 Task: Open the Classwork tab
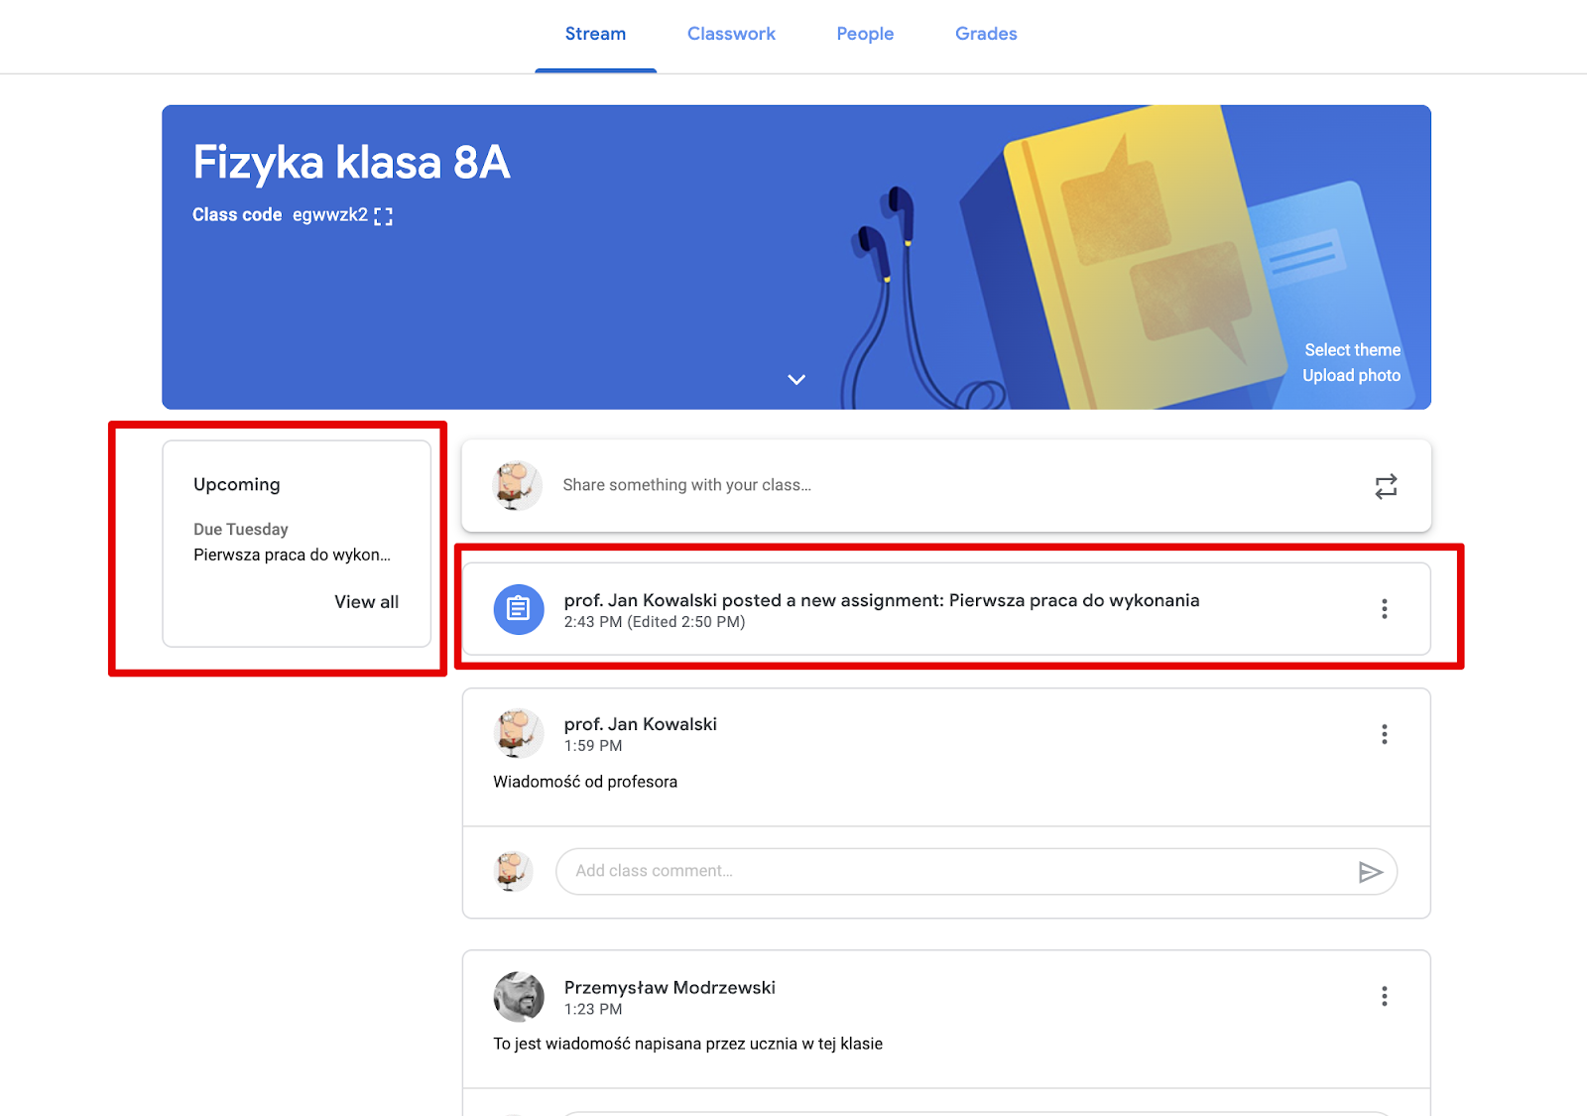pos(731,34)
